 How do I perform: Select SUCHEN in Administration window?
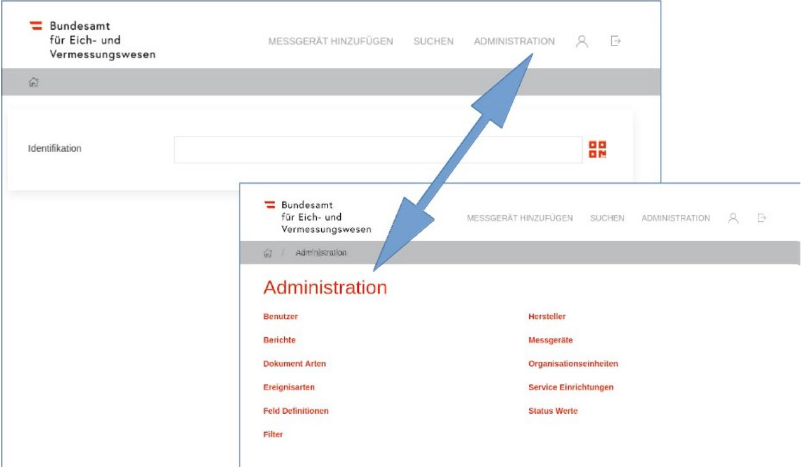click(x=607, y=218)
